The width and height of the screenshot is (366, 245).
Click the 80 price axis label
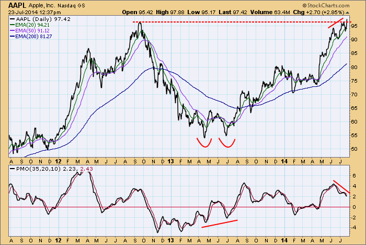[354, 68]
